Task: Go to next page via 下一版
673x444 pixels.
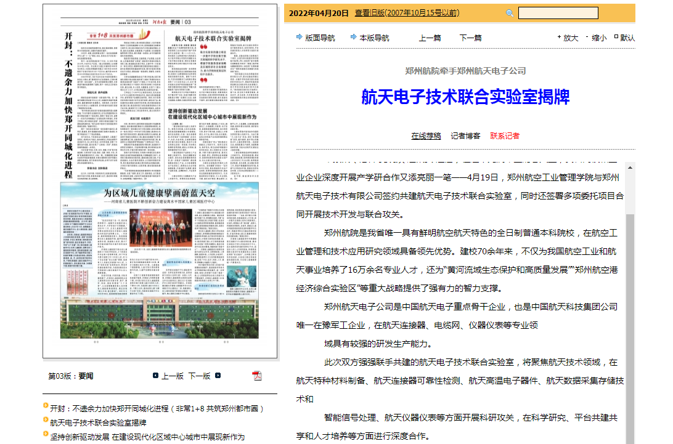Action: click(200, 376)
